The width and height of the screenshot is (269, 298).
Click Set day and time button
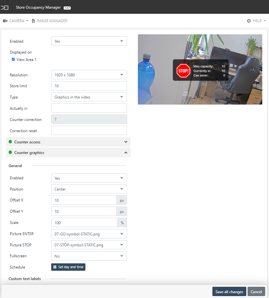tap(68, 267)
